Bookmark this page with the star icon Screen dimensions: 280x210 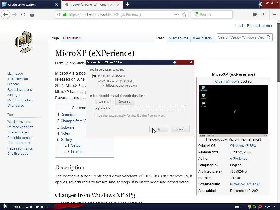184,15
